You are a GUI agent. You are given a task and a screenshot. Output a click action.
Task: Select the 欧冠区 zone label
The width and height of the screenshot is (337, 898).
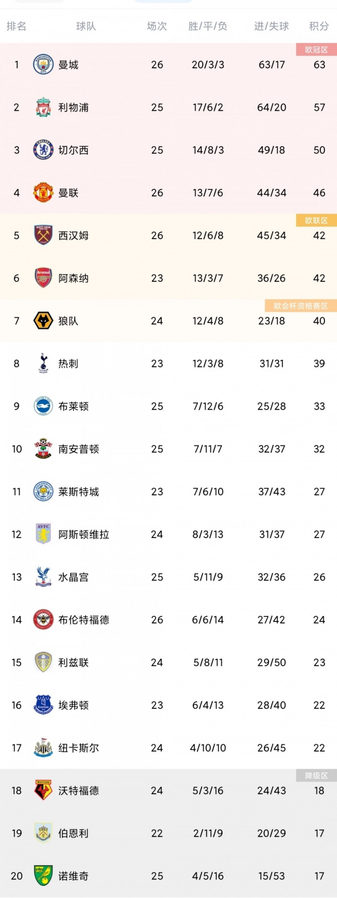316,49
